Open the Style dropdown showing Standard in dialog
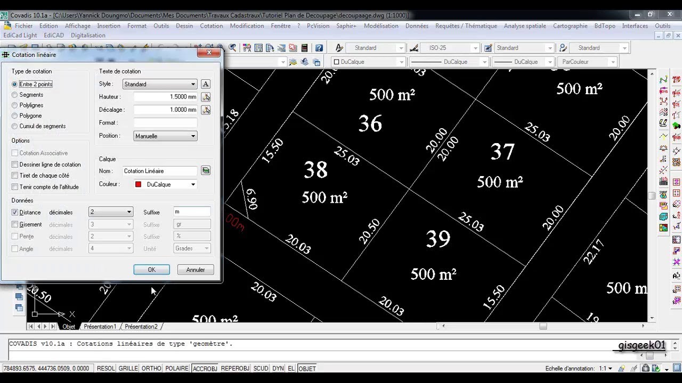Viewport: 682px width, 383px height. (160, 84)
